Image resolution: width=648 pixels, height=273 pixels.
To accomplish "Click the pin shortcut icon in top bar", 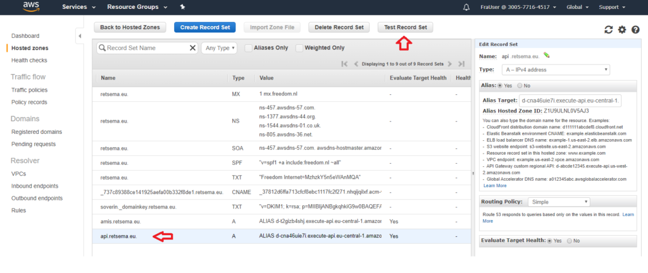I will click(182, 7).
